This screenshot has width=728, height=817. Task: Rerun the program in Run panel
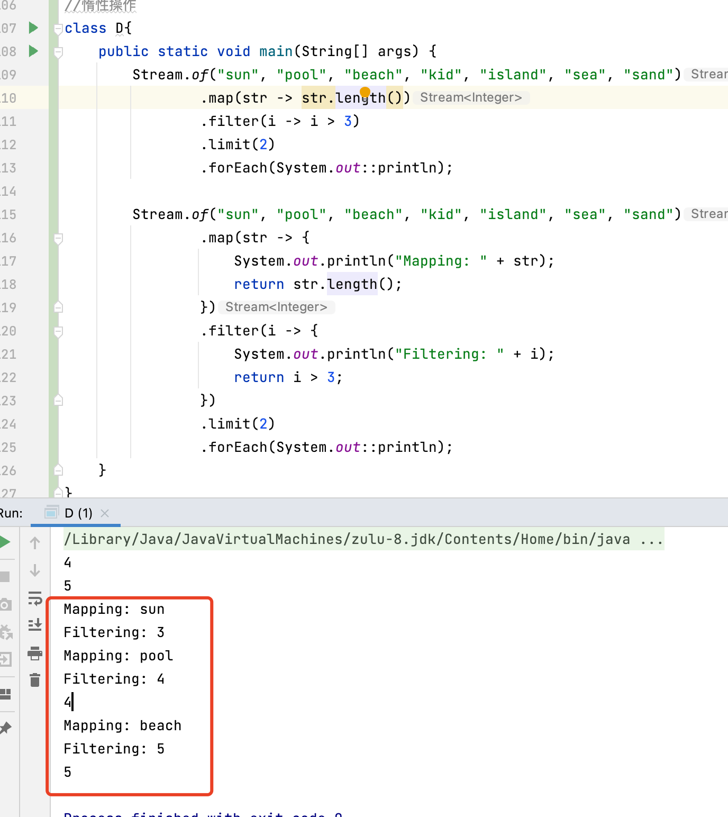coord(5,542)
